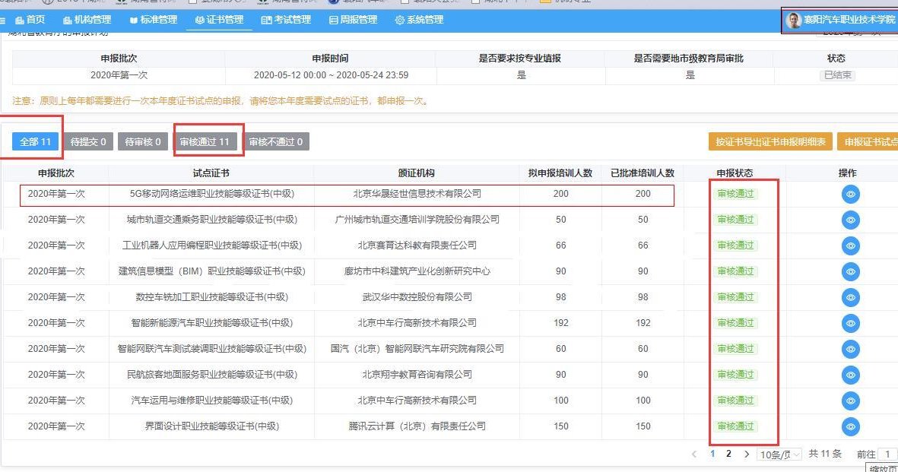This screenshot has height=472, width=898.
Task: Go to the next page using the right arrow
Action: click(747, 454)
